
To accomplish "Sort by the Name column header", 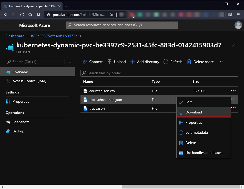I will click(x=88, y=82).
